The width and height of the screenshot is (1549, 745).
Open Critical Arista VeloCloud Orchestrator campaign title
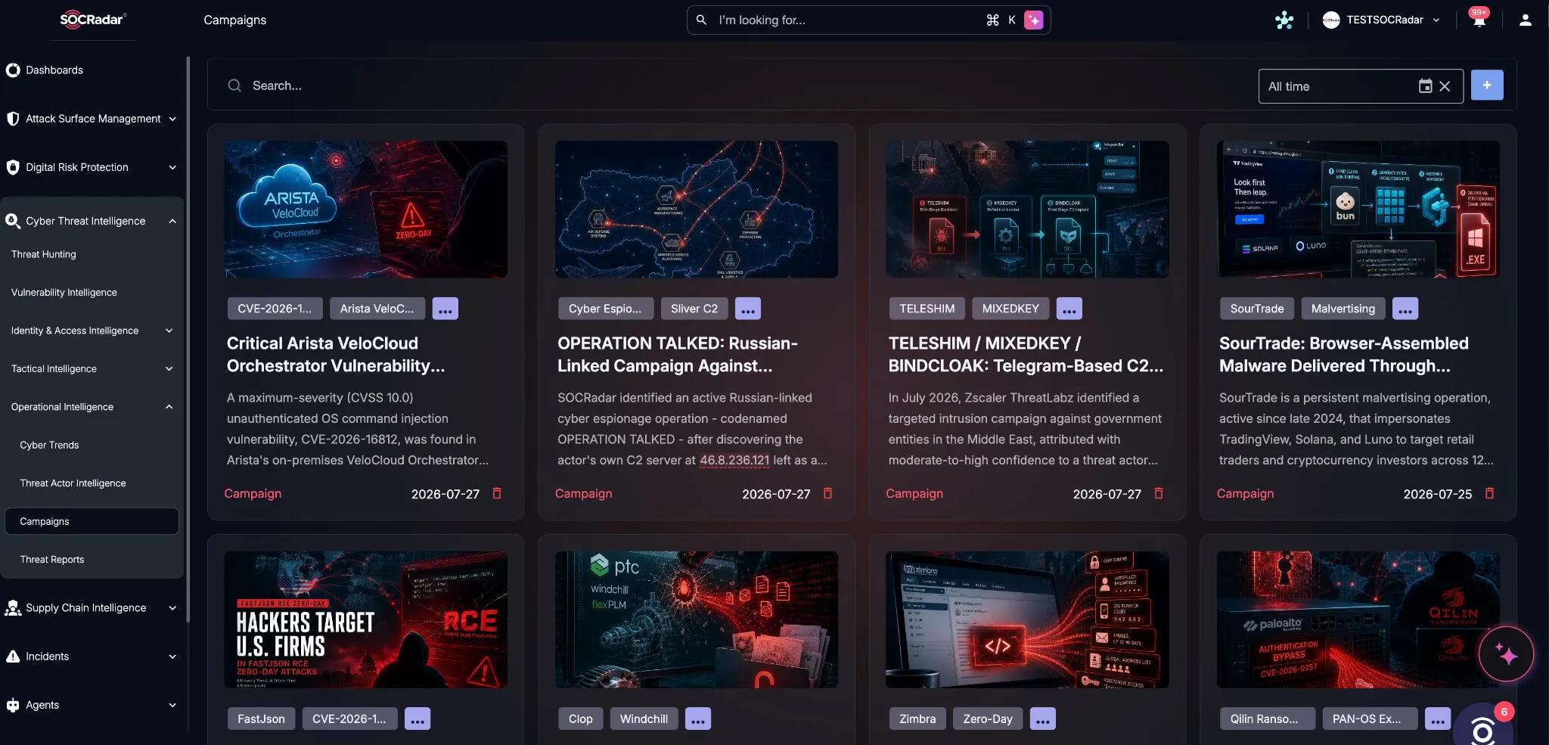[x=336, y=355]
